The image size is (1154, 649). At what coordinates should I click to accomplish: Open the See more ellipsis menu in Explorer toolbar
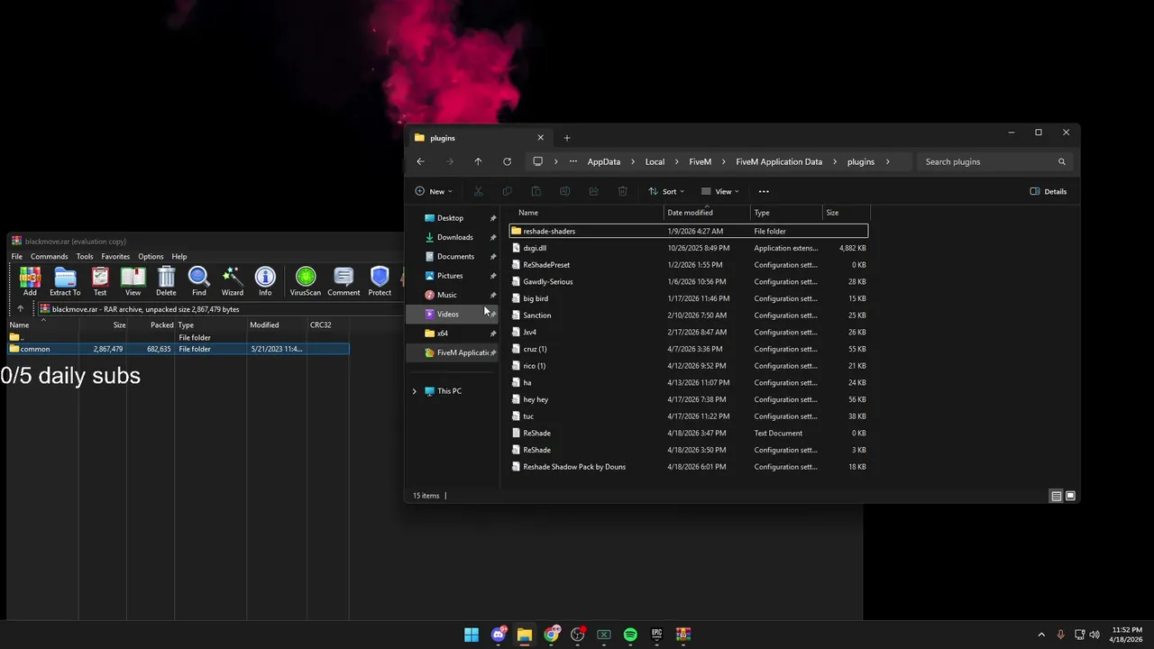(764, 191)
